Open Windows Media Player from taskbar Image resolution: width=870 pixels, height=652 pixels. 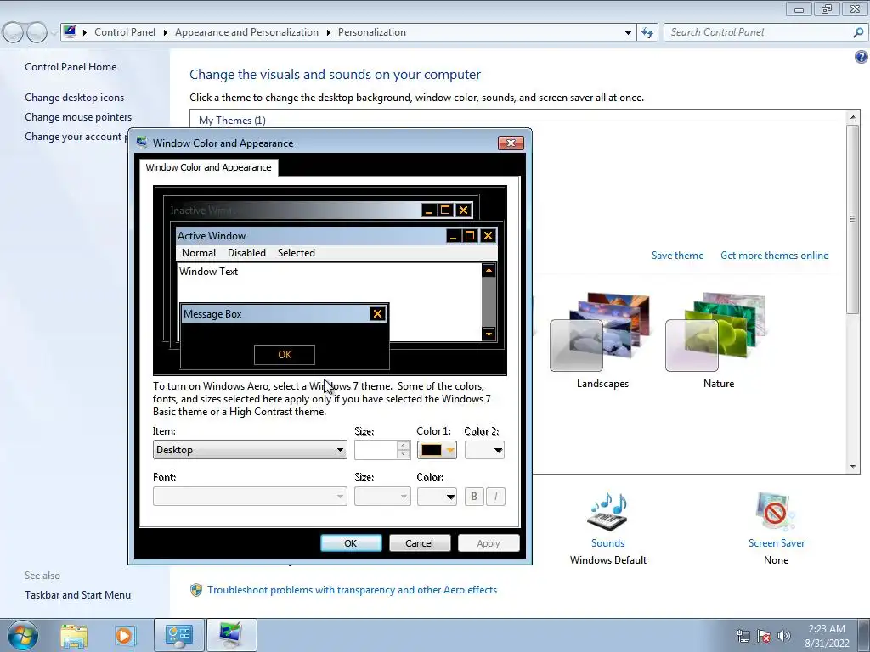125,635
